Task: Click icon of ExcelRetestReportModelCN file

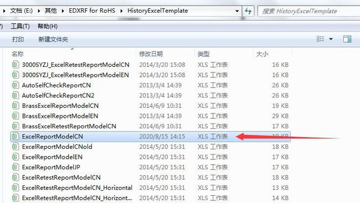Action: pos(15,178)
